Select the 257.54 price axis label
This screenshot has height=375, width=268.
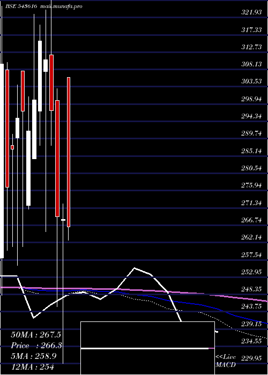pyautogui.click(x=251, y=254)
